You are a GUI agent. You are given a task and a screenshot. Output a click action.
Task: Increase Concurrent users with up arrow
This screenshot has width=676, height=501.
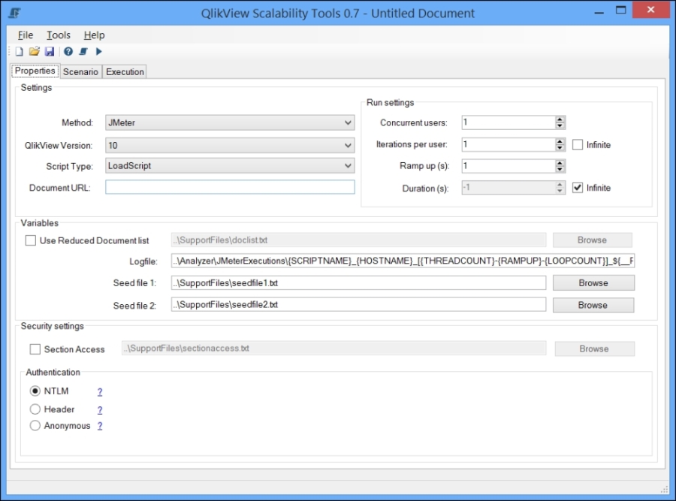click(x=560, y=119)
